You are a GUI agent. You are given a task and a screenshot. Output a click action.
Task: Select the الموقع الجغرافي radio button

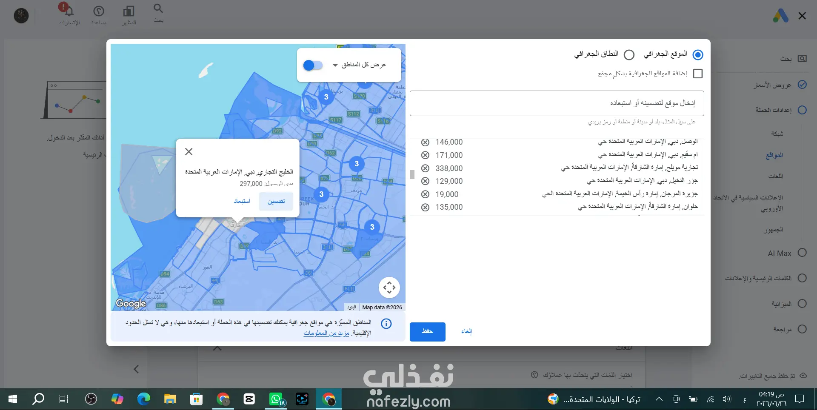click(x=698, y=55)
